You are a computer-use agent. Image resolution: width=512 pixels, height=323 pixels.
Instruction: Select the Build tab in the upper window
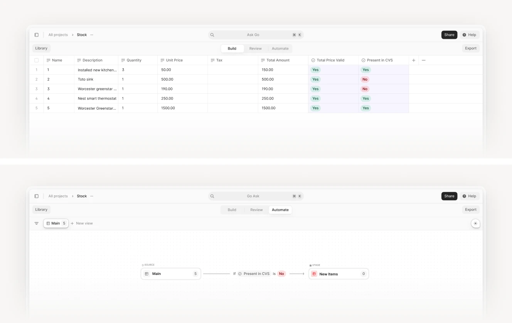(232, 48)
